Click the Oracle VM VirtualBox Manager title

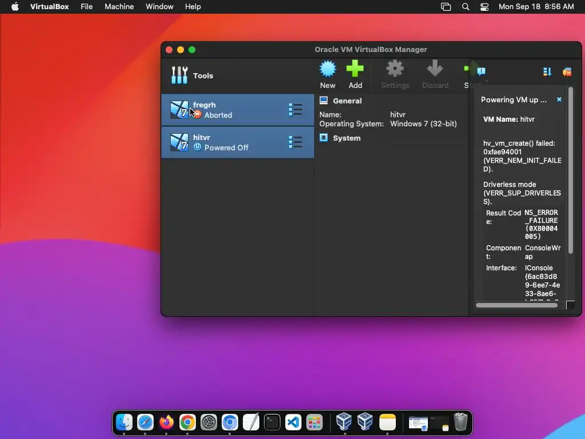coord(371,49)
